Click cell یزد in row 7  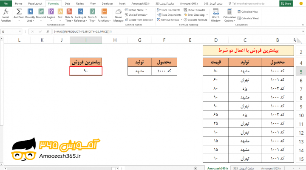(245, 88)
